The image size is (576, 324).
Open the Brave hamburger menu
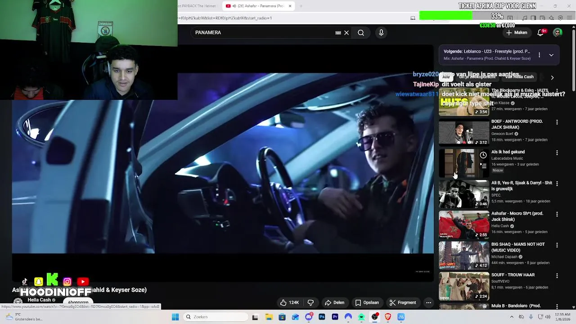570,18
